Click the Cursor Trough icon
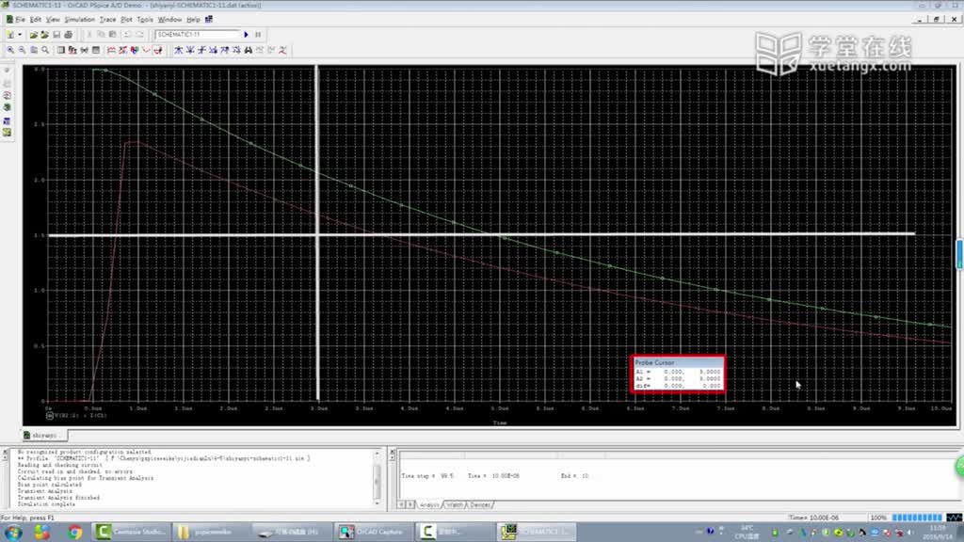Image resolution: width=964 pixels, height=542 pixels. 190,51
